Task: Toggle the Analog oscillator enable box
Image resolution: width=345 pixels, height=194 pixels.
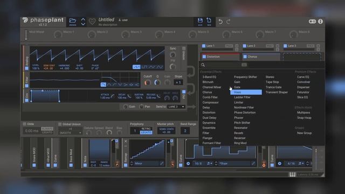Action: click(26, 68)
